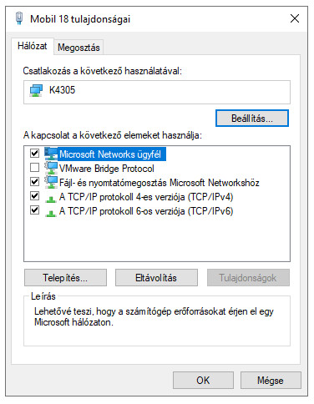The width and height of the screenshot is (314, 404).
Task: Switch to the Megosztás tab
Action: (78, 48)
